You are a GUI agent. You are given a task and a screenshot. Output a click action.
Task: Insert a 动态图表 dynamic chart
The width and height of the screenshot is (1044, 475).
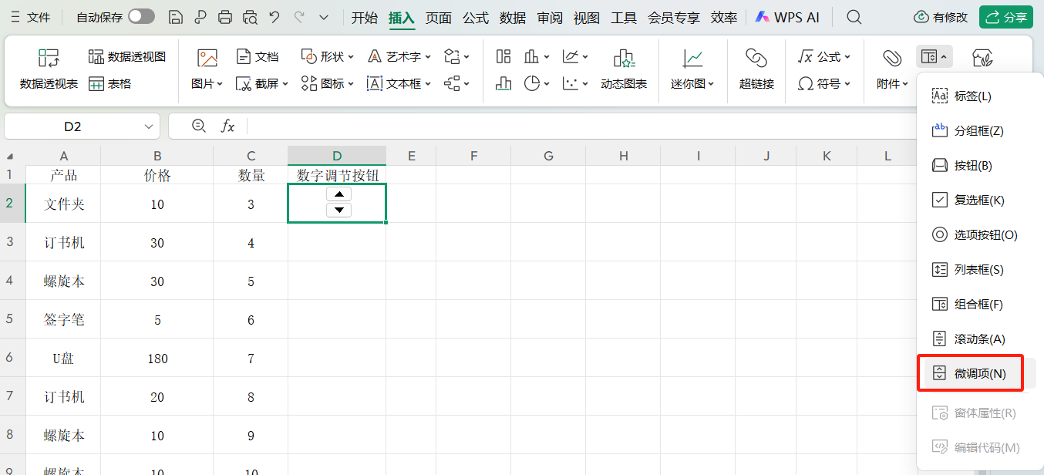(623, 69)
